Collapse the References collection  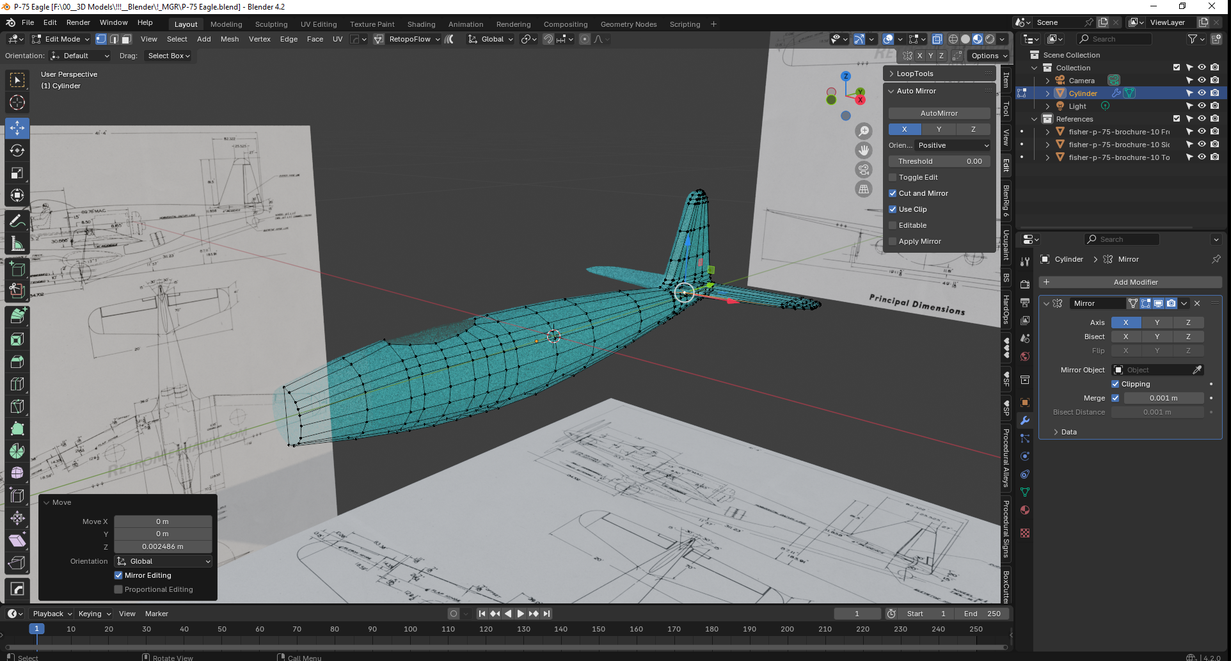(1035, 119)
